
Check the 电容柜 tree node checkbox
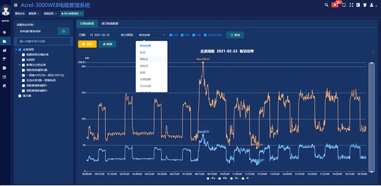click(24, 60)
